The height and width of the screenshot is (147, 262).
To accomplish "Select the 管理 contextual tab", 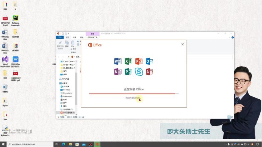I will coord(92,34).
